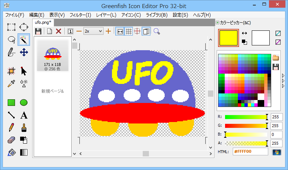Toggle the center lines crosshair button
Screen dimensions: 288x170
(137, 32)
